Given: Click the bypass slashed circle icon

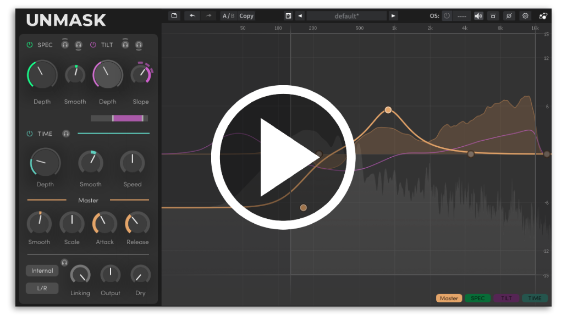Looking at the screenshot, I should pos(509,16).
